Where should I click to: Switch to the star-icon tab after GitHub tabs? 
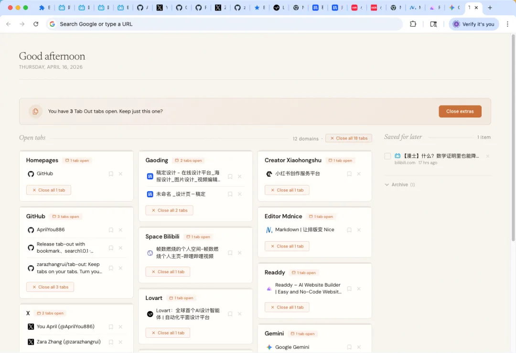click(259, 8)
